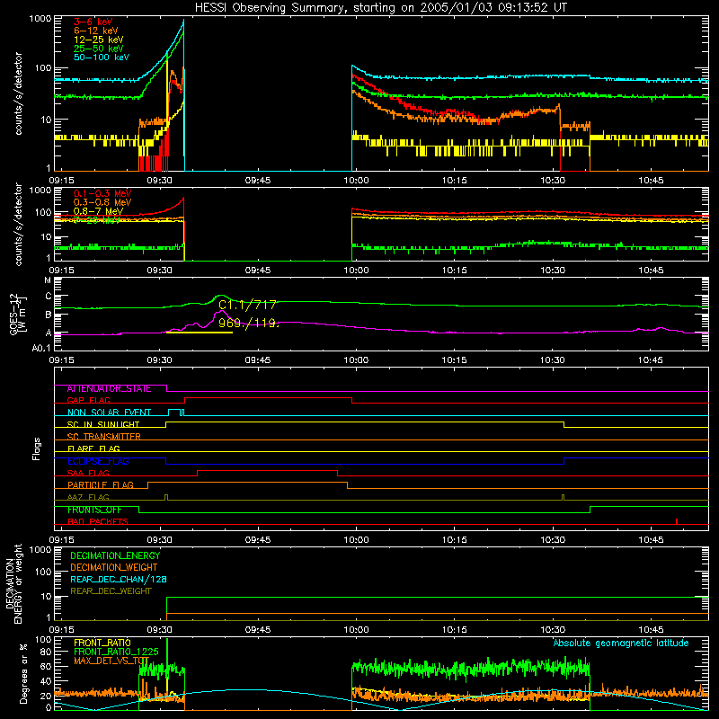Screen dimensions: 719x719
Task: Click the SC_IN_SUNLIGHT flag label
Action: pos(103,424)
